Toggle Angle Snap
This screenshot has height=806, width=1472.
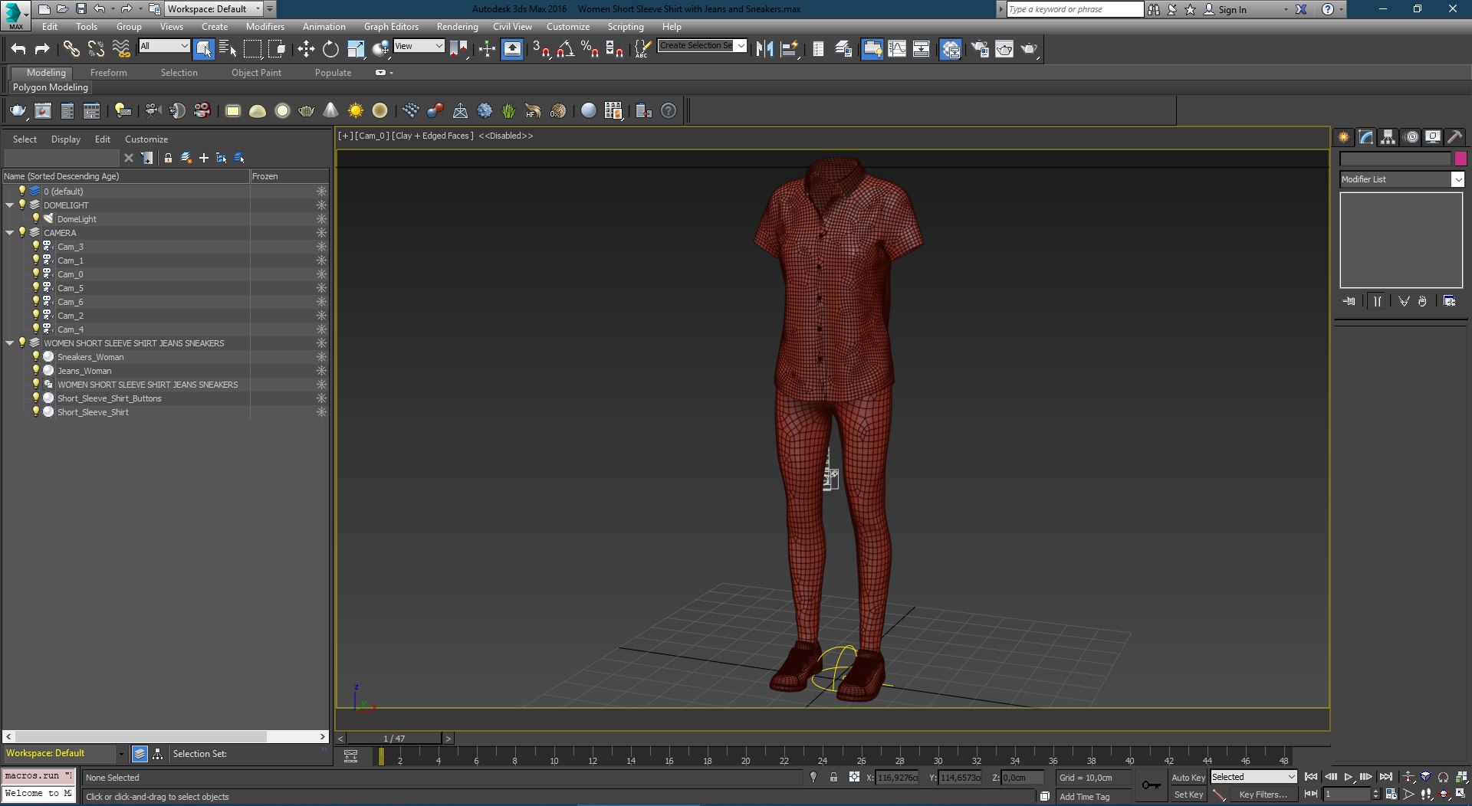566,49
